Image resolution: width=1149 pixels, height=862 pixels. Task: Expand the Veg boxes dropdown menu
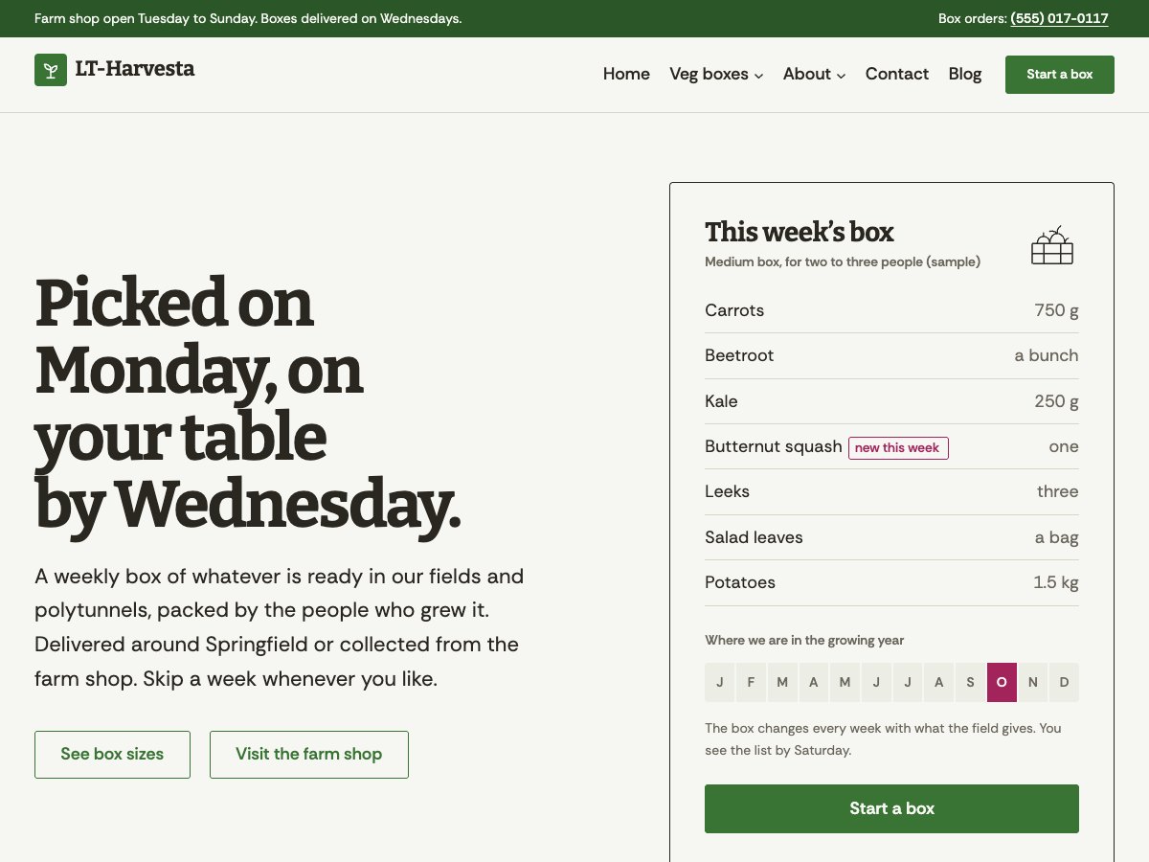[716, 74]
